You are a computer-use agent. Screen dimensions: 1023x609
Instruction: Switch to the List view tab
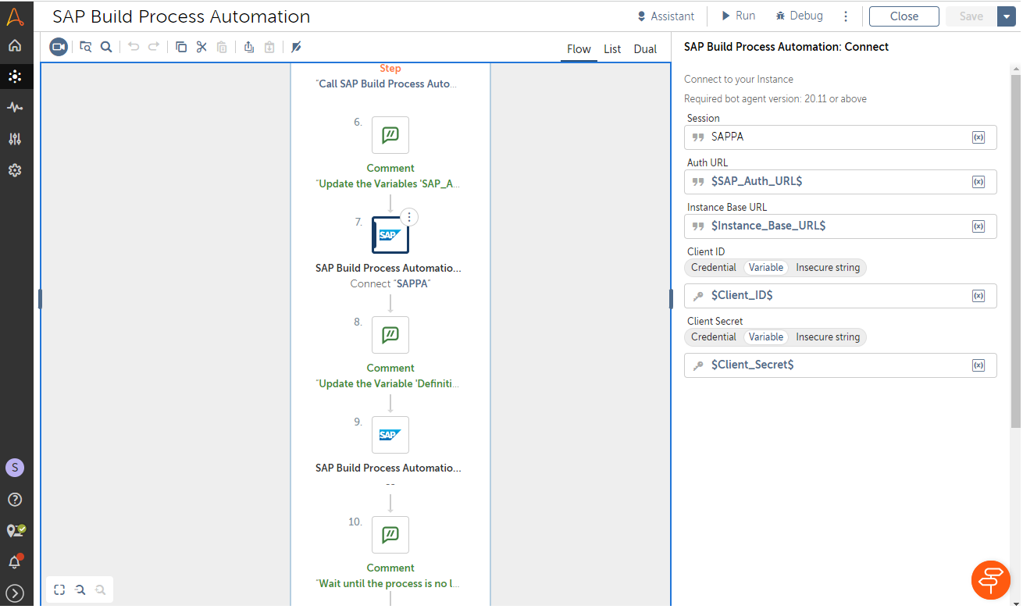point(612,49)
